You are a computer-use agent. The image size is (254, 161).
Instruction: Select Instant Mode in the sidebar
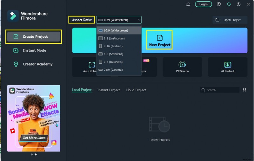pyautogui.click(x=34, y=50)
